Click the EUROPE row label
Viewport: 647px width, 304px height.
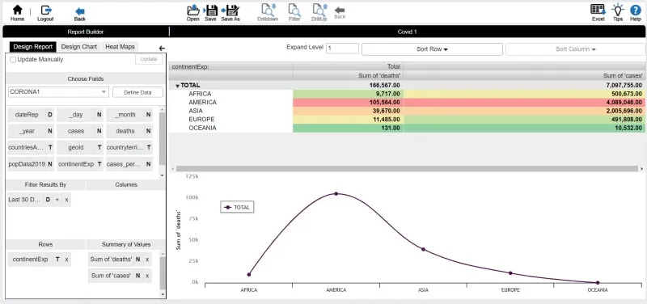(201, 120)
